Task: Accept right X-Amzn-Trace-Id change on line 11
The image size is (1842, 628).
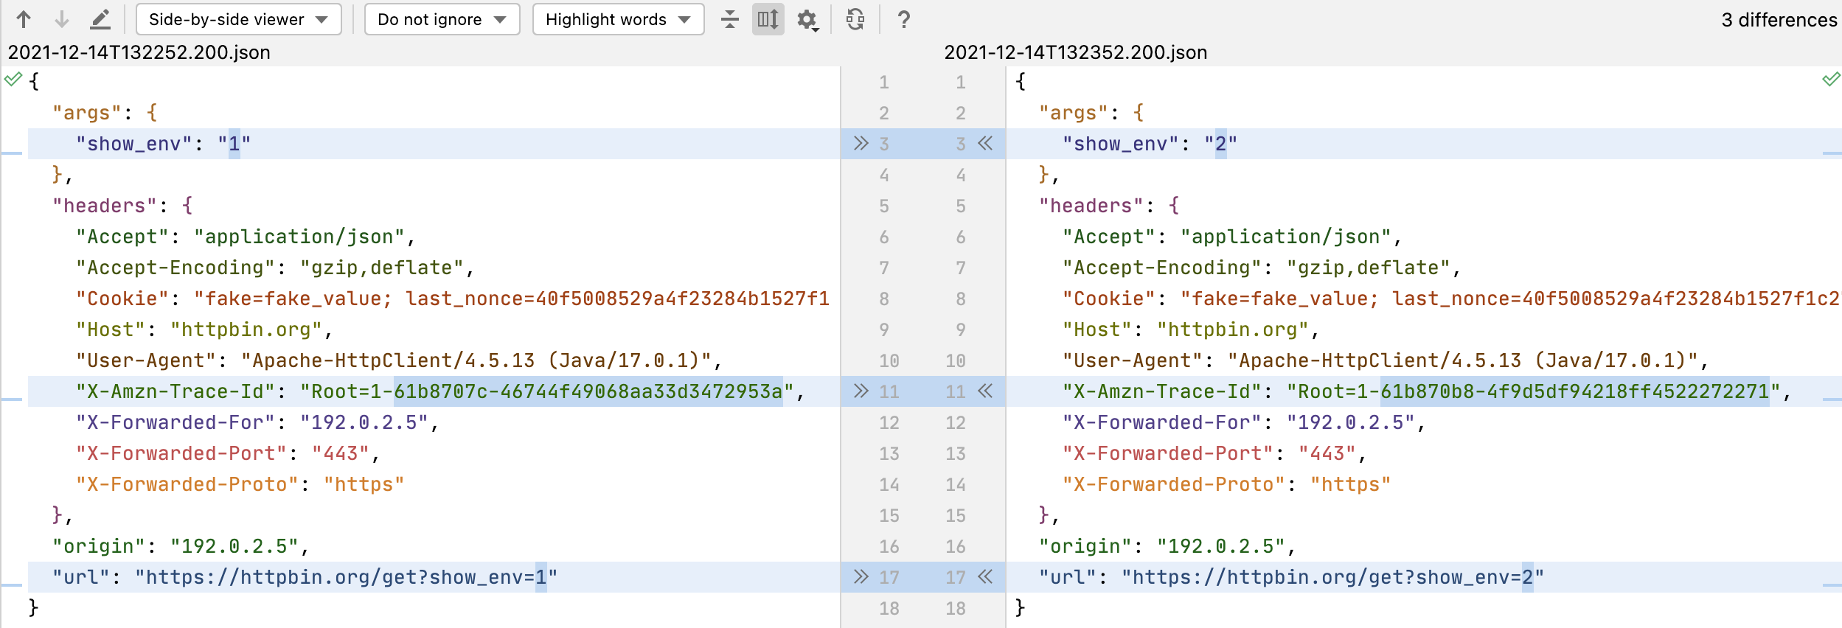Action: click(986, 391)
